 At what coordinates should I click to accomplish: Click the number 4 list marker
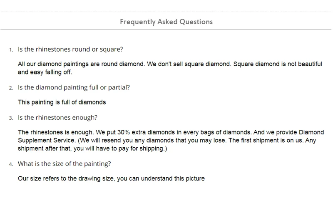(x=11, y=164)
